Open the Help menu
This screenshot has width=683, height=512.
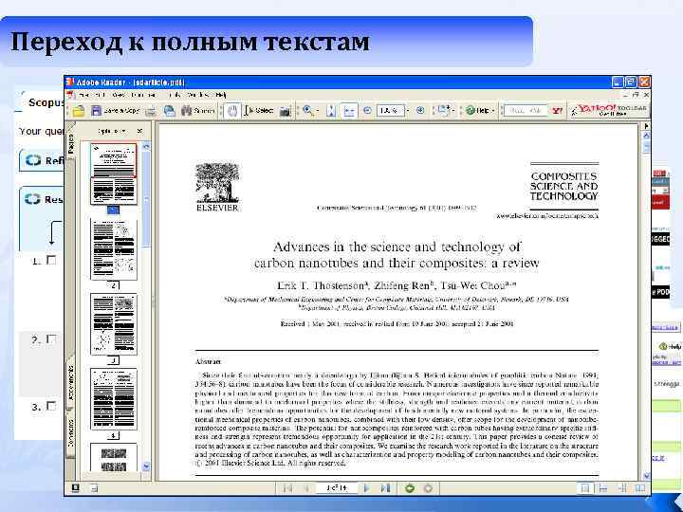pos(221,95)
